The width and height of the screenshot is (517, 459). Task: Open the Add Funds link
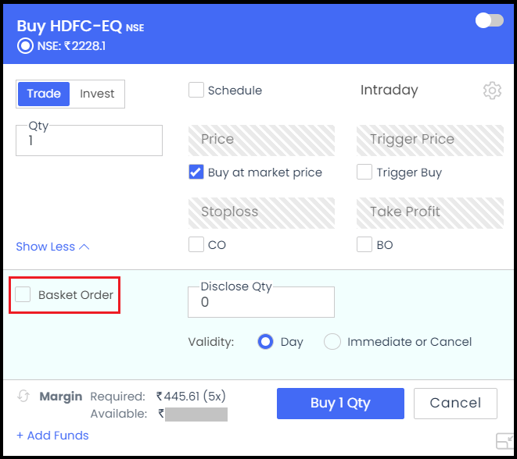coord(52,436)
